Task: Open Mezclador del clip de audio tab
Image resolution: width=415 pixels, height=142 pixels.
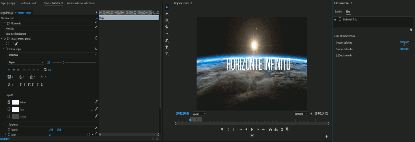Action: [81, 3]
